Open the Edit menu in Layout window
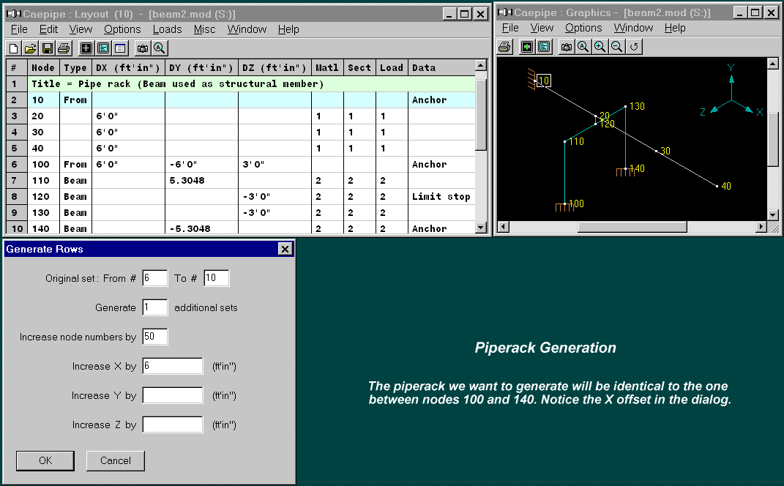The height and width of the screenshot is (486, 784). tap(48, 29)
